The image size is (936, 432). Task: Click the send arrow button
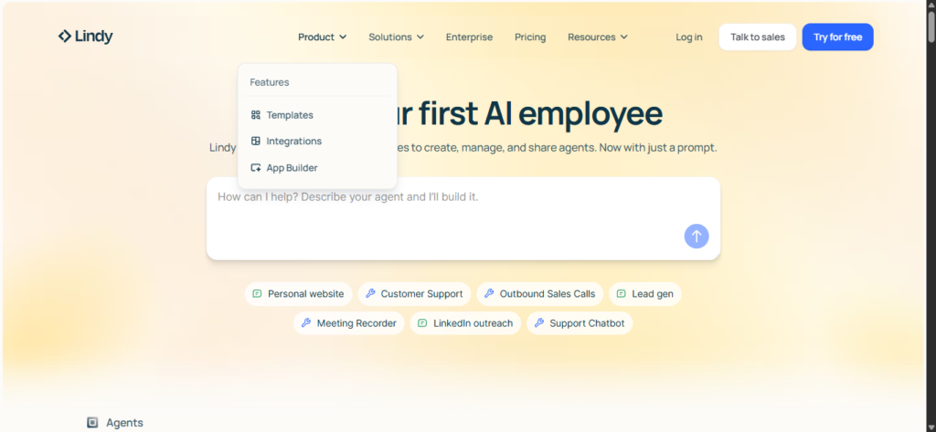point(697,237)
